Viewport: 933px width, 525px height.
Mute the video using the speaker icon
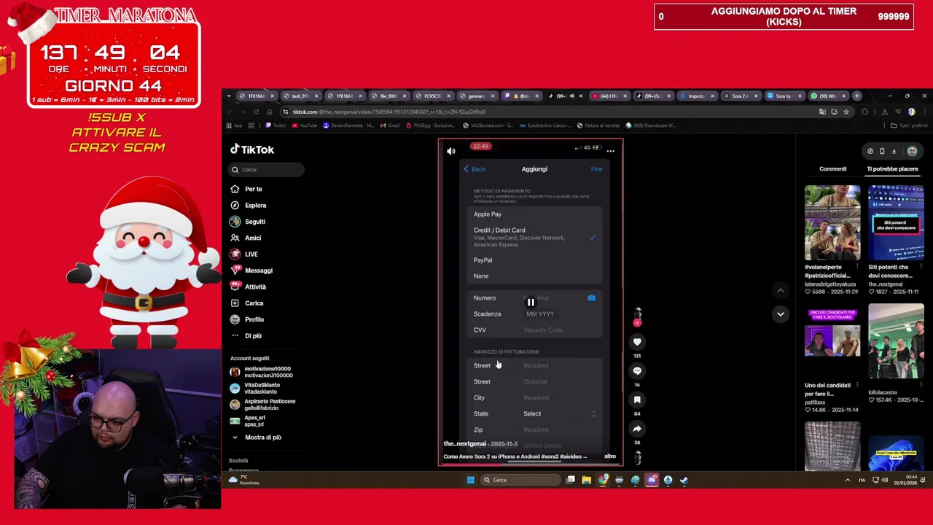click(450, 151)
